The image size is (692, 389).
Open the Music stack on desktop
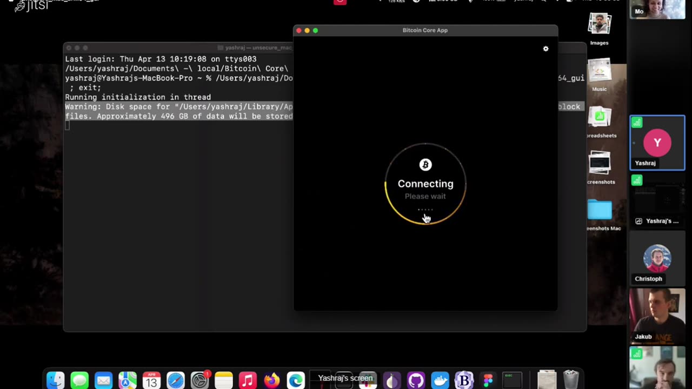[x=599, y=71]
